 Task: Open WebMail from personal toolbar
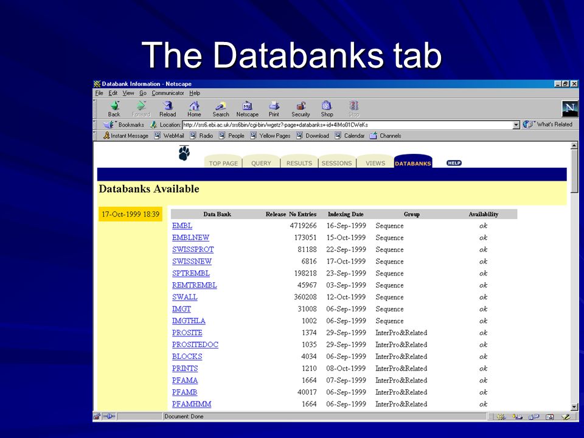pyautogui.click(x=170, y=136)
